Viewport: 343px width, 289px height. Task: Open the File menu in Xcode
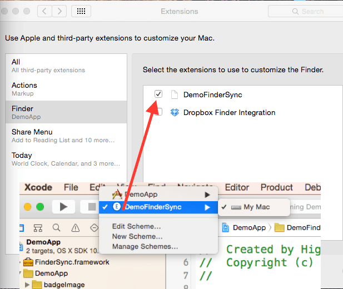click(71, 187)
